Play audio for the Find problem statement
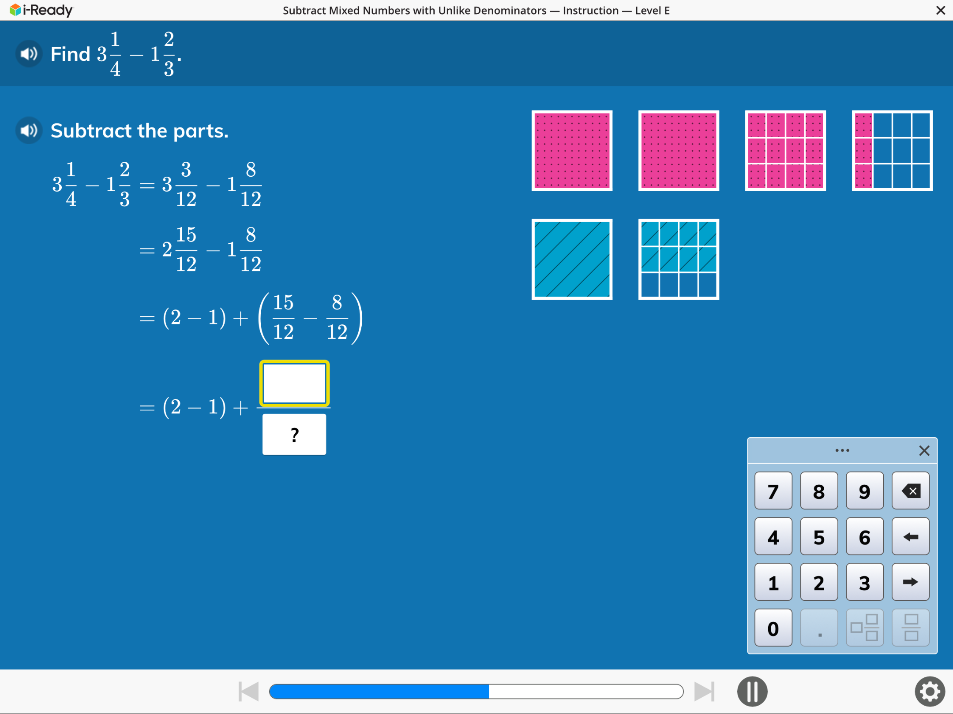The image size is (953, 714). point(29,54)
